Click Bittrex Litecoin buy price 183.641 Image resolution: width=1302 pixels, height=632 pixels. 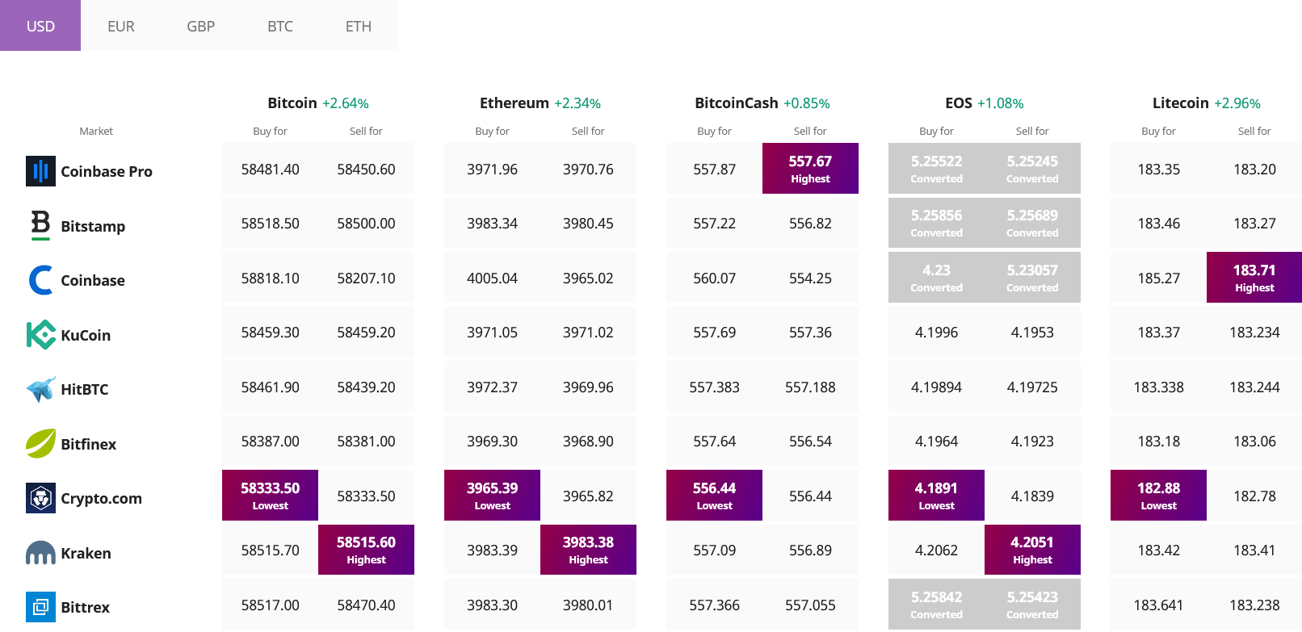click(1158, 605)
